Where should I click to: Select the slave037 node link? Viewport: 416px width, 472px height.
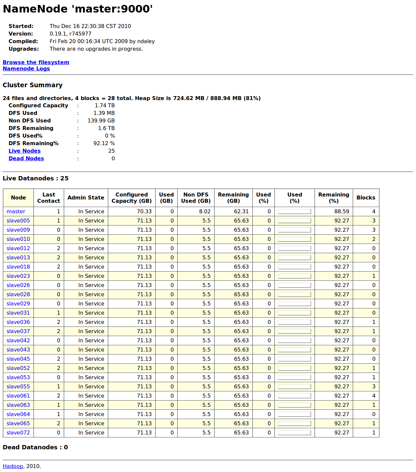point(18,331)
